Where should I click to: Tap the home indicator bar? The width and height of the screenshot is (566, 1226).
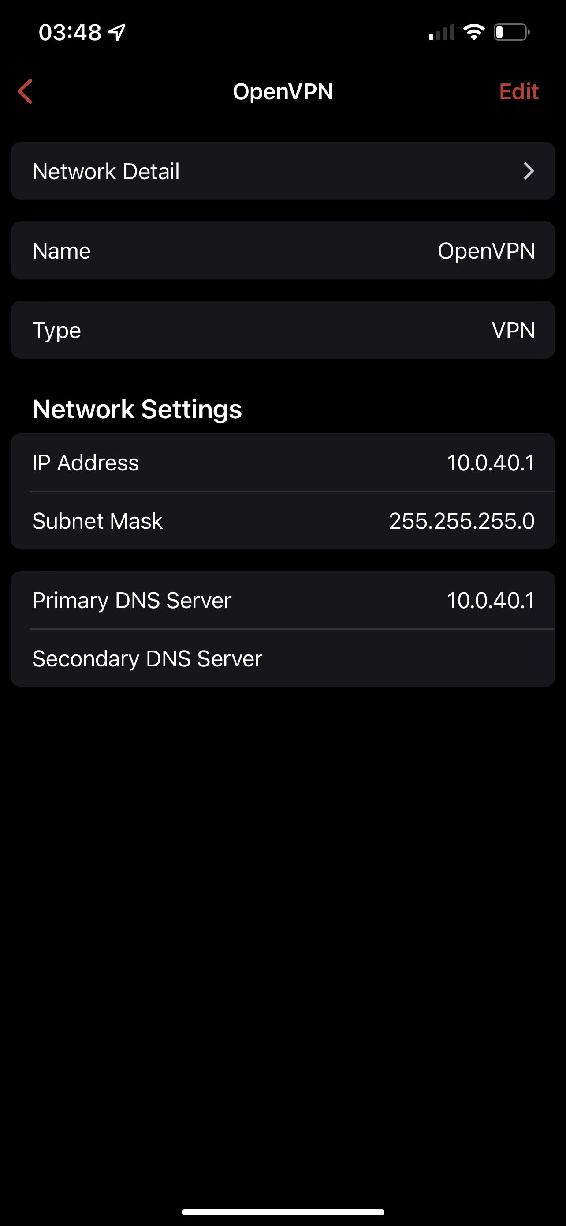283,1212
